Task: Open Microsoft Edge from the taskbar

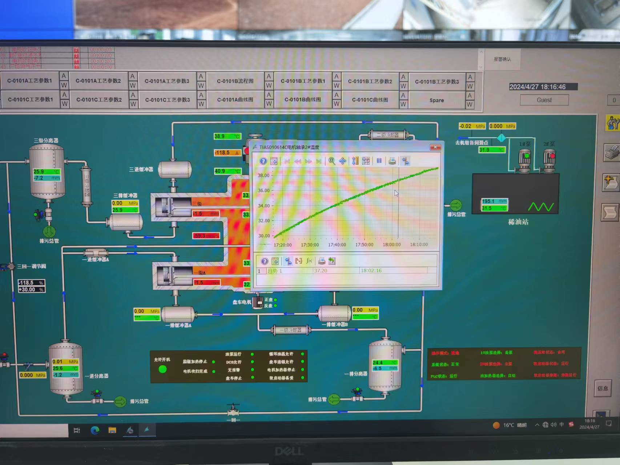Action: tap(95, 430)
